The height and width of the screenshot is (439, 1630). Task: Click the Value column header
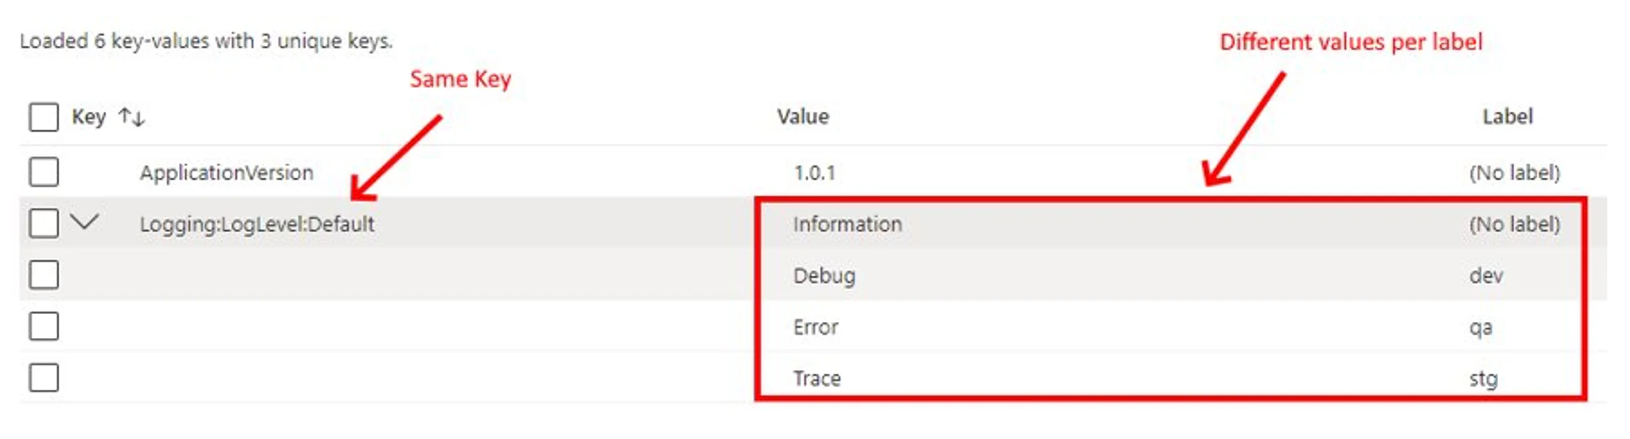(803, 117)
